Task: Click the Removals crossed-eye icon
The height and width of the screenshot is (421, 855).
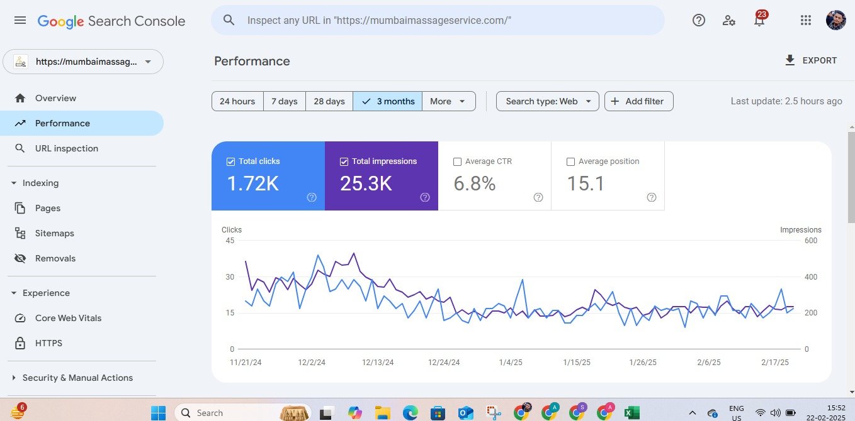Action: pos(20,258)
